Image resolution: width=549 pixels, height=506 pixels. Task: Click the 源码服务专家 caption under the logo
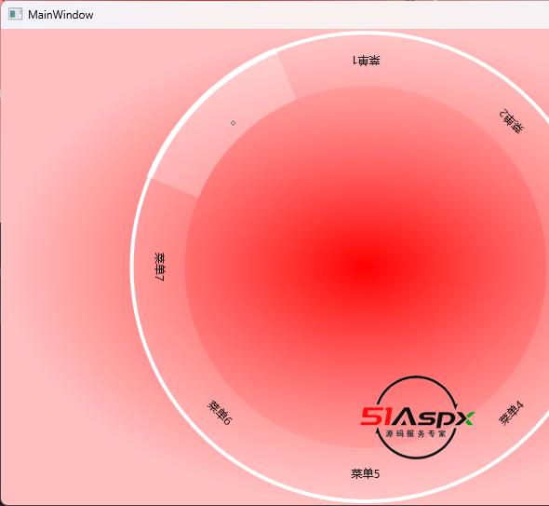point(416,433)
